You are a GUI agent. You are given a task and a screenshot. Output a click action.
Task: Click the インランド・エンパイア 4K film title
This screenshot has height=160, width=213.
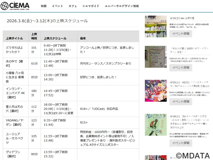[15, 93]
